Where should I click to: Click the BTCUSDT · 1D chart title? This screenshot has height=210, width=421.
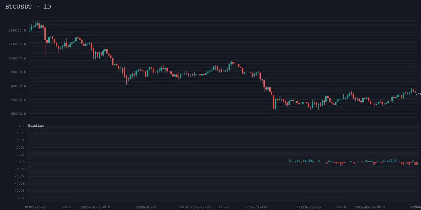click(x=28, y=7)
